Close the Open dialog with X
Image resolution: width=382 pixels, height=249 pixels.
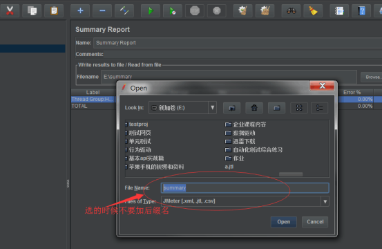click(322, 86)
